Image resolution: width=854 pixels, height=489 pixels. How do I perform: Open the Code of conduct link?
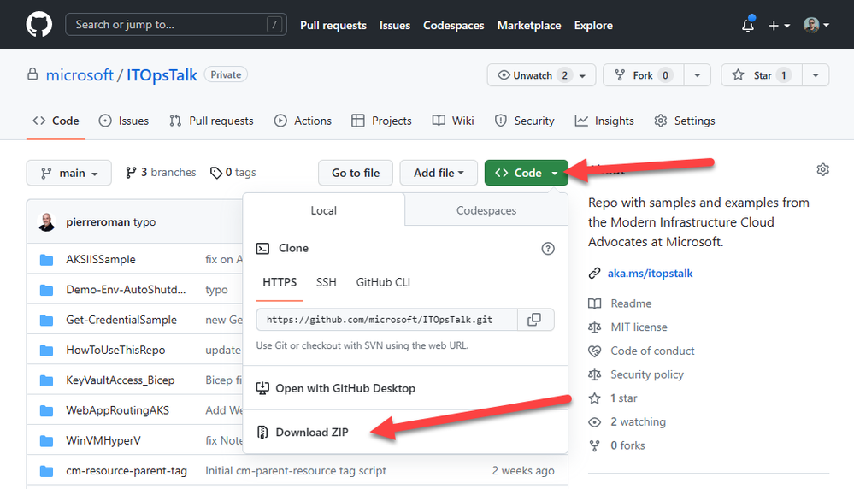click(652, 351)
